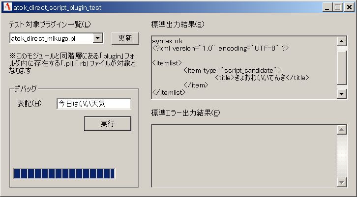This screenshot has width=357, height=197.
Task: Click the disabled maximize window button
Action: (x=338, y=7)
